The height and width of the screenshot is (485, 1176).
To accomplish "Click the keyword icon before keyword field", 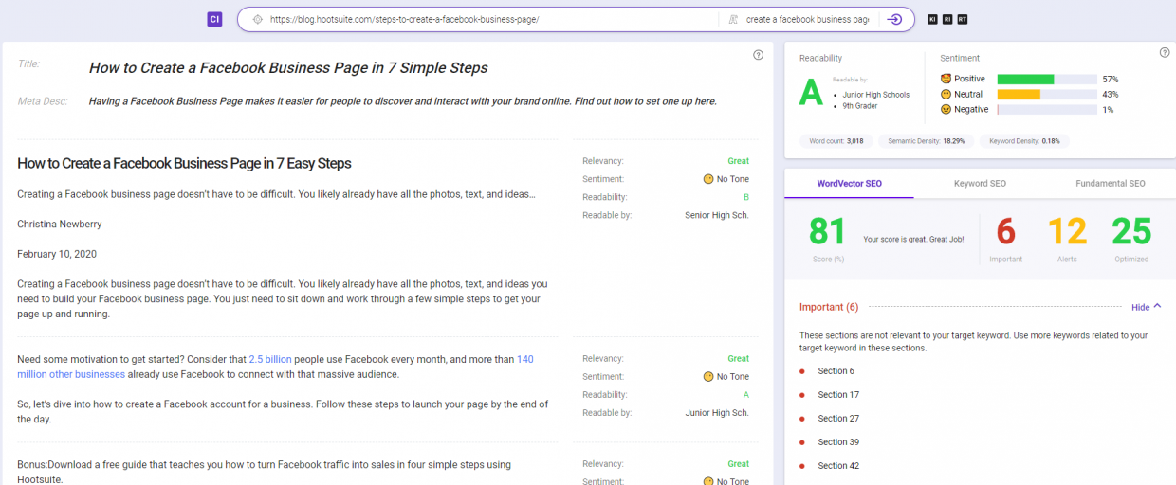I will (733, 19).
